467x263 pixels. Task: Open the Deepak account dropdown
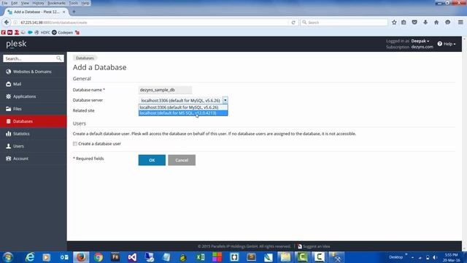(420, 41)
